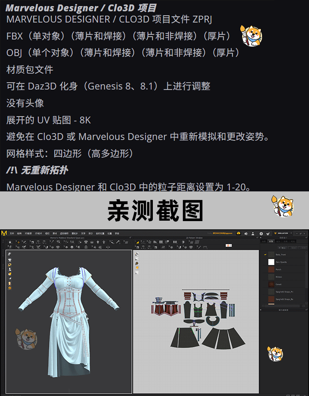Image resolution: width=309 pixels, height=396 pixels.
Task: Click the textured sphere icon in 3D sidebar
Action: [9, 288]
